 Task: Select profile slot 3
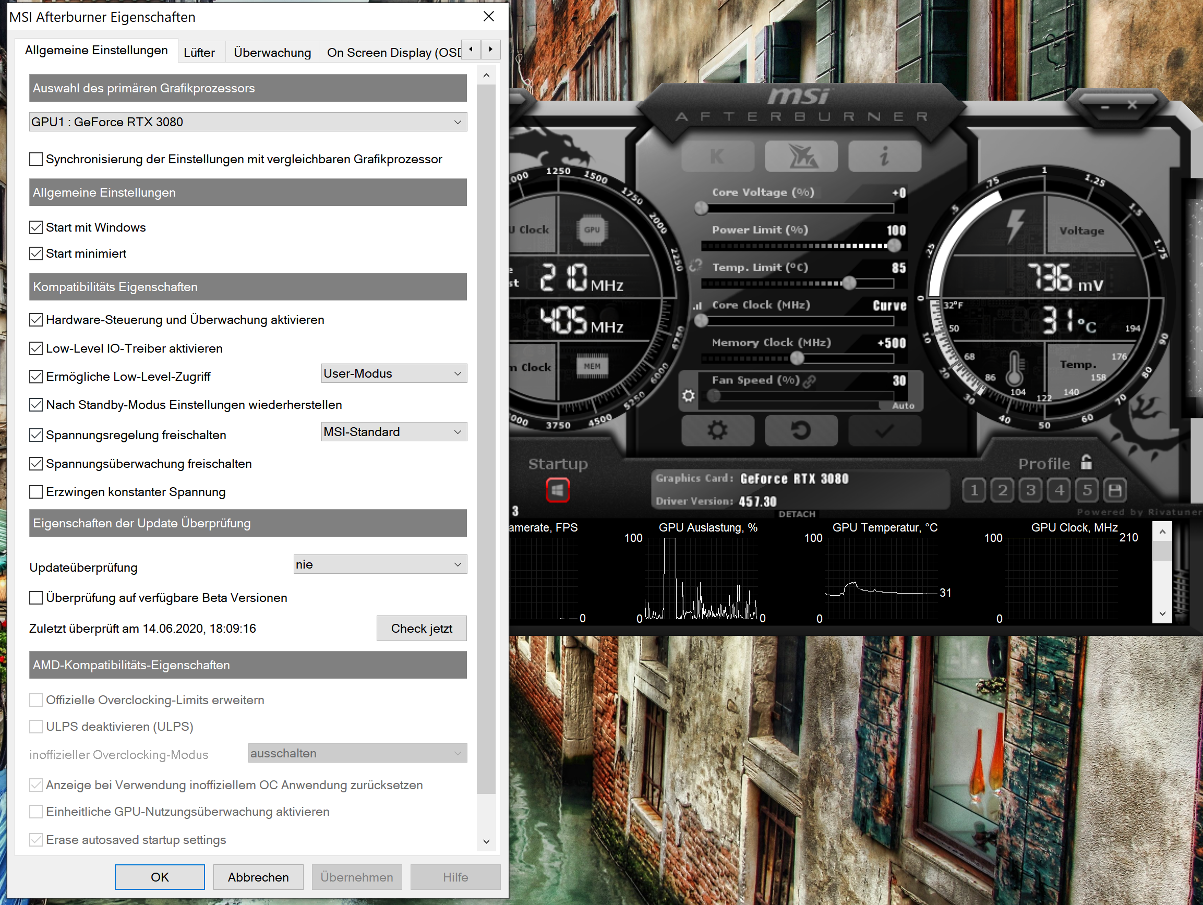(1031, 490)
